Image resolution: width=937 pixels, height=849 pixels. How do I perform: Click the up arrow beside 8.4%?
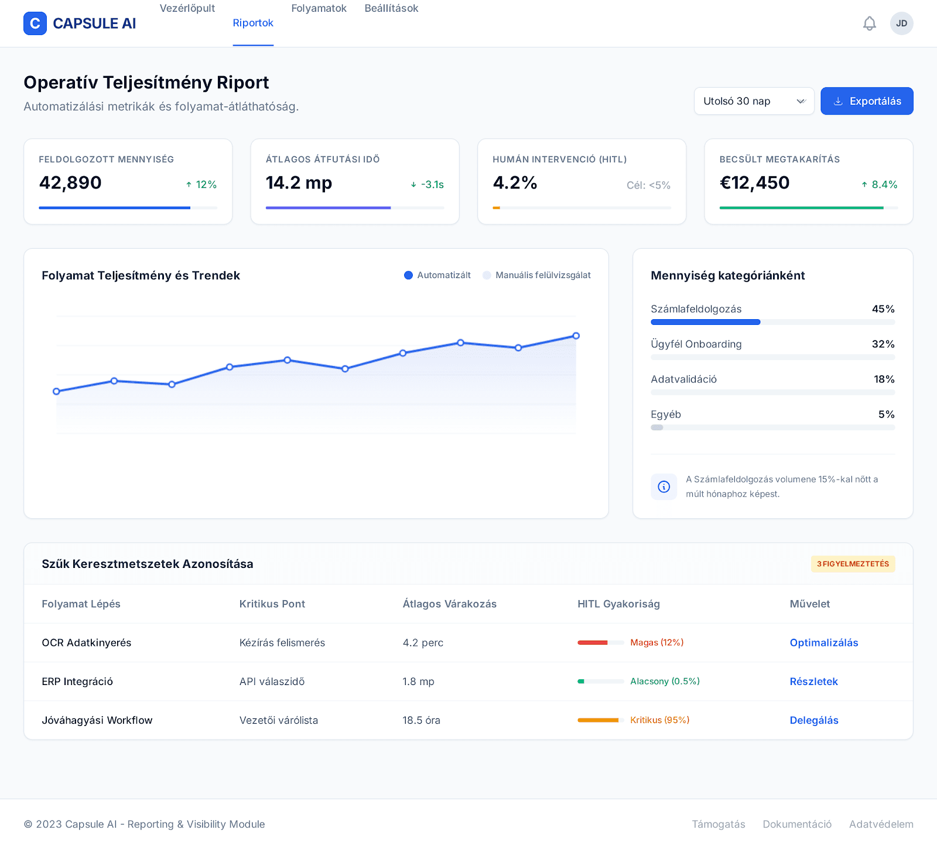point(864,184)
